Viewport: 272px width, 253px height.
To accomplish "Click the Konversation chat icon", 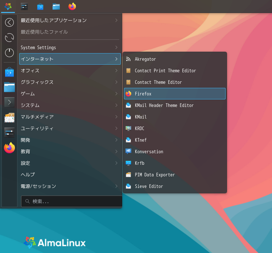I will click(128, 151).
